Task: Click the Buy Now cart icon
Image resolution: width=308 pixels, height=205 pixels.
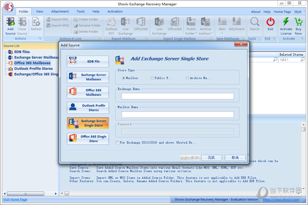Action: 298,26
